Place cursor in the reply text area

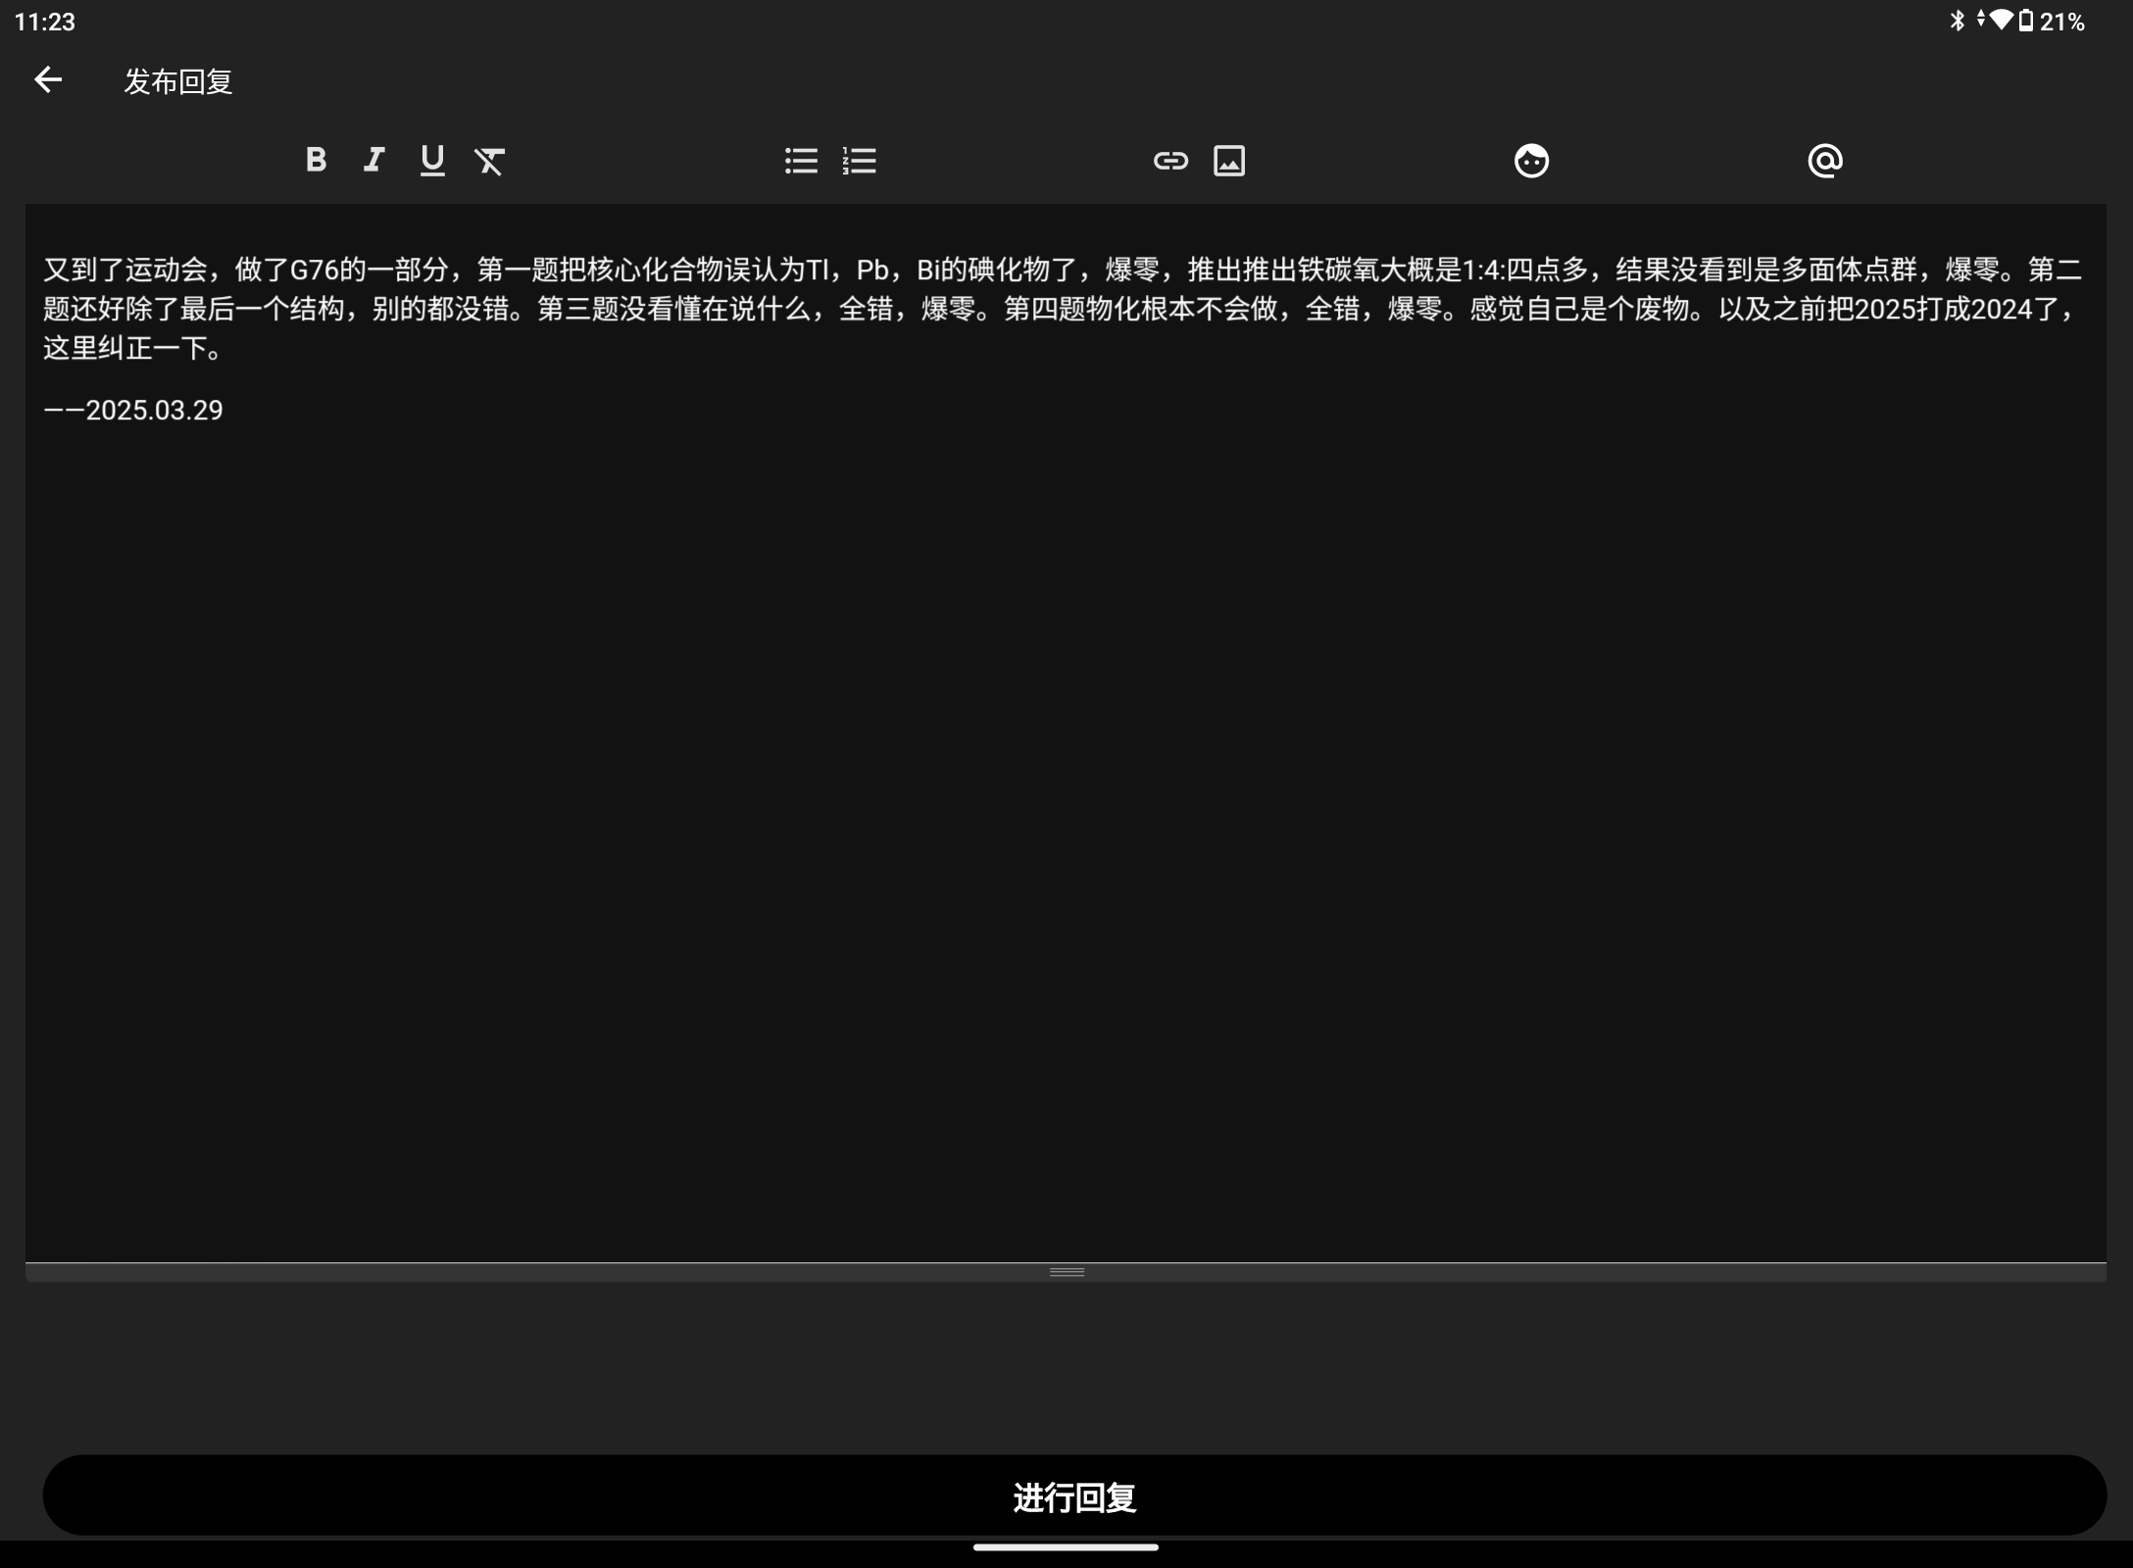(x=1066, y=733)
